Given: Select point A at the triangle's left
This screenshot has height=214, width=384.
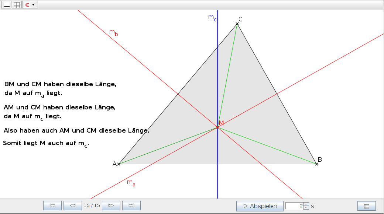Looking at the screenshot, I should pos(119,164).
